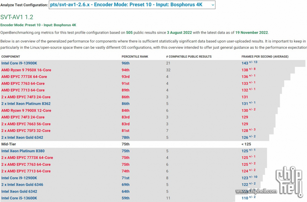The height and width of the screenshot is (202, 307).
Task: Click the 84th percentile rank value
Action: (x=126, y=110)
